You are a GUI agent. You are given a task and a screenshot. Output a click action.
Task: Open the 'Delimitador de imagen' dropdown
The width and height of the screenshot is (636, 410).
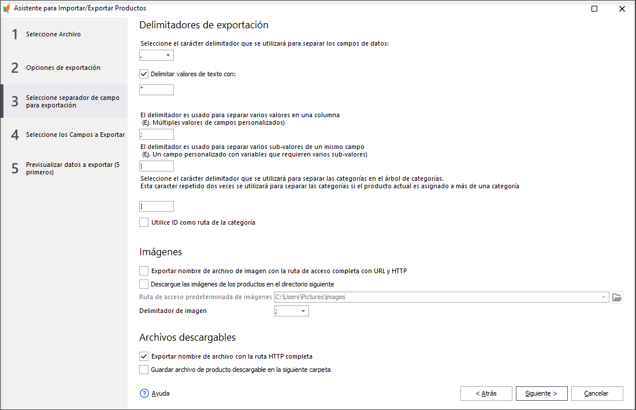(x=303, y=311)
